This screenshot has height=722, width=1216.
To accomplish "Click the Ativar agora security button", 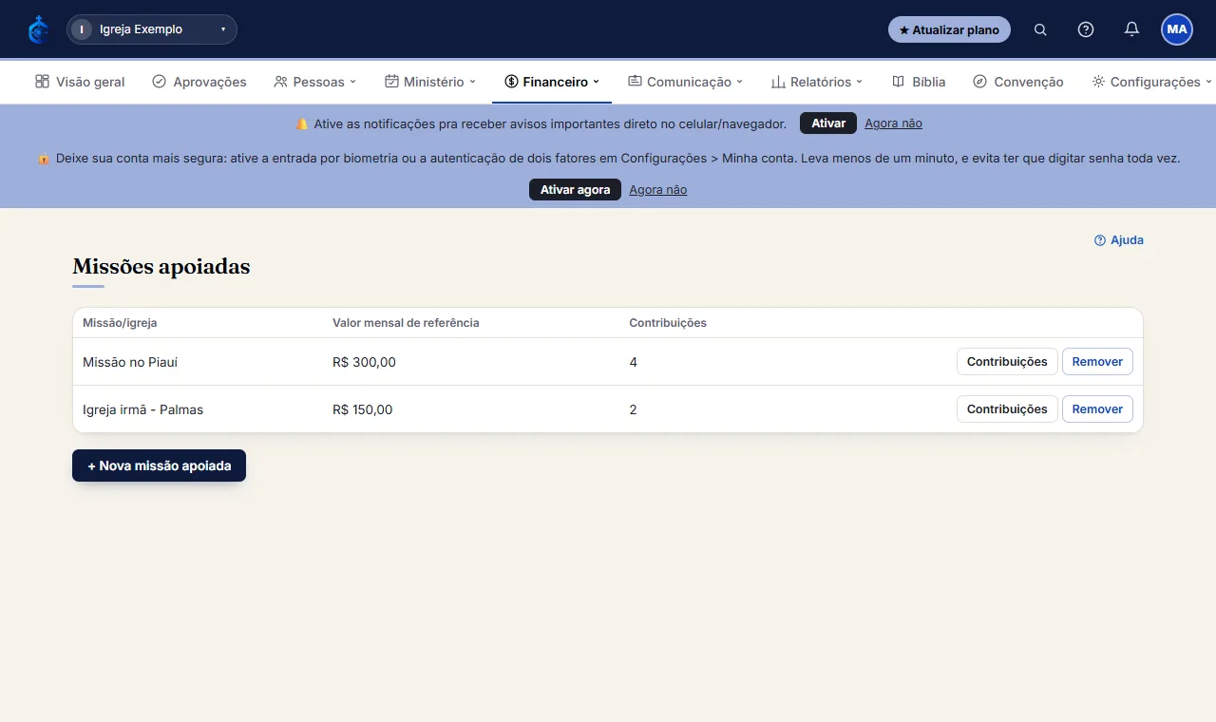I will coord(575,190).
